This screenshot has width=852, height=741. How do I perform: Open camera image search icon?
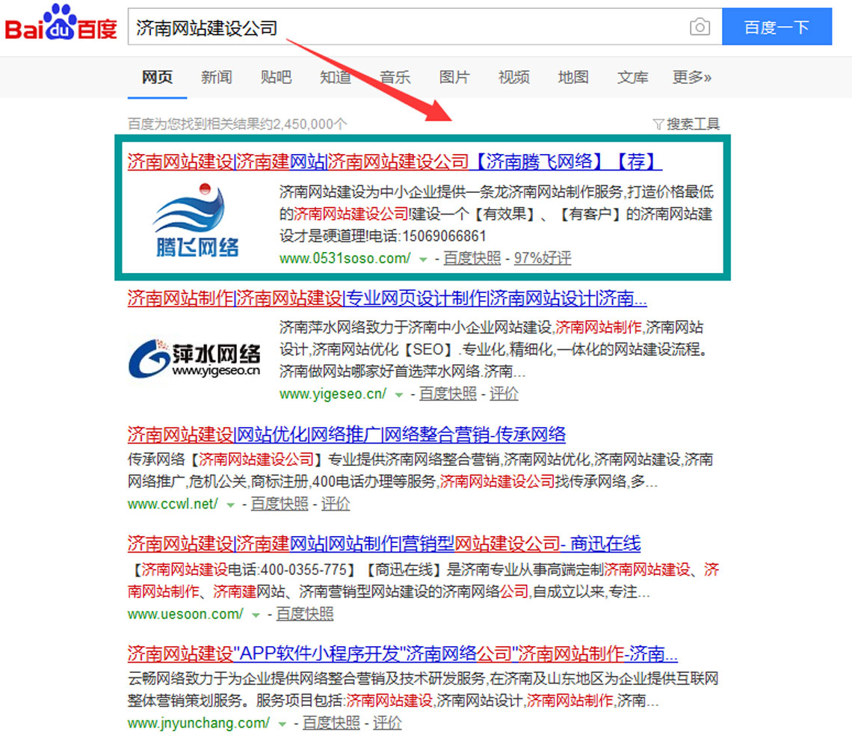coord(700,27)
